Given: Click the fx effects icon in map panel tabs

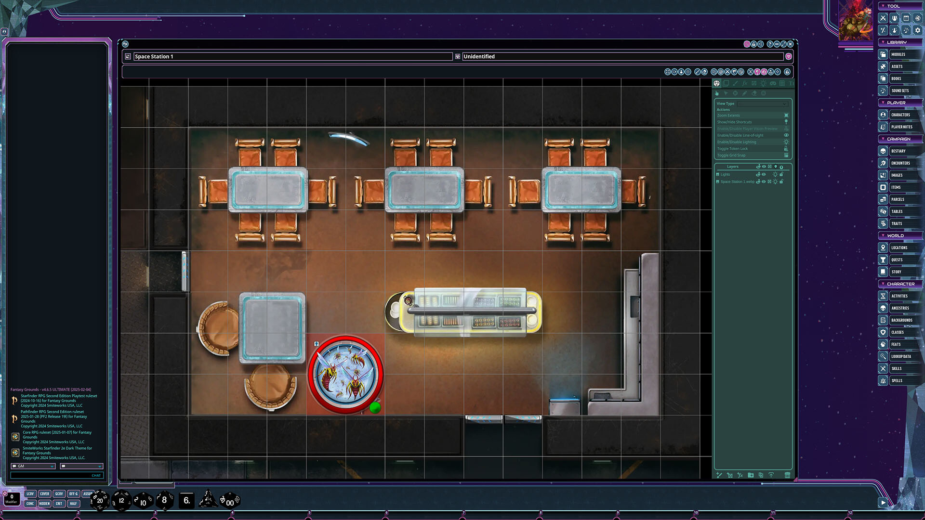Looking at the screenshot, I should click(746, 83).
